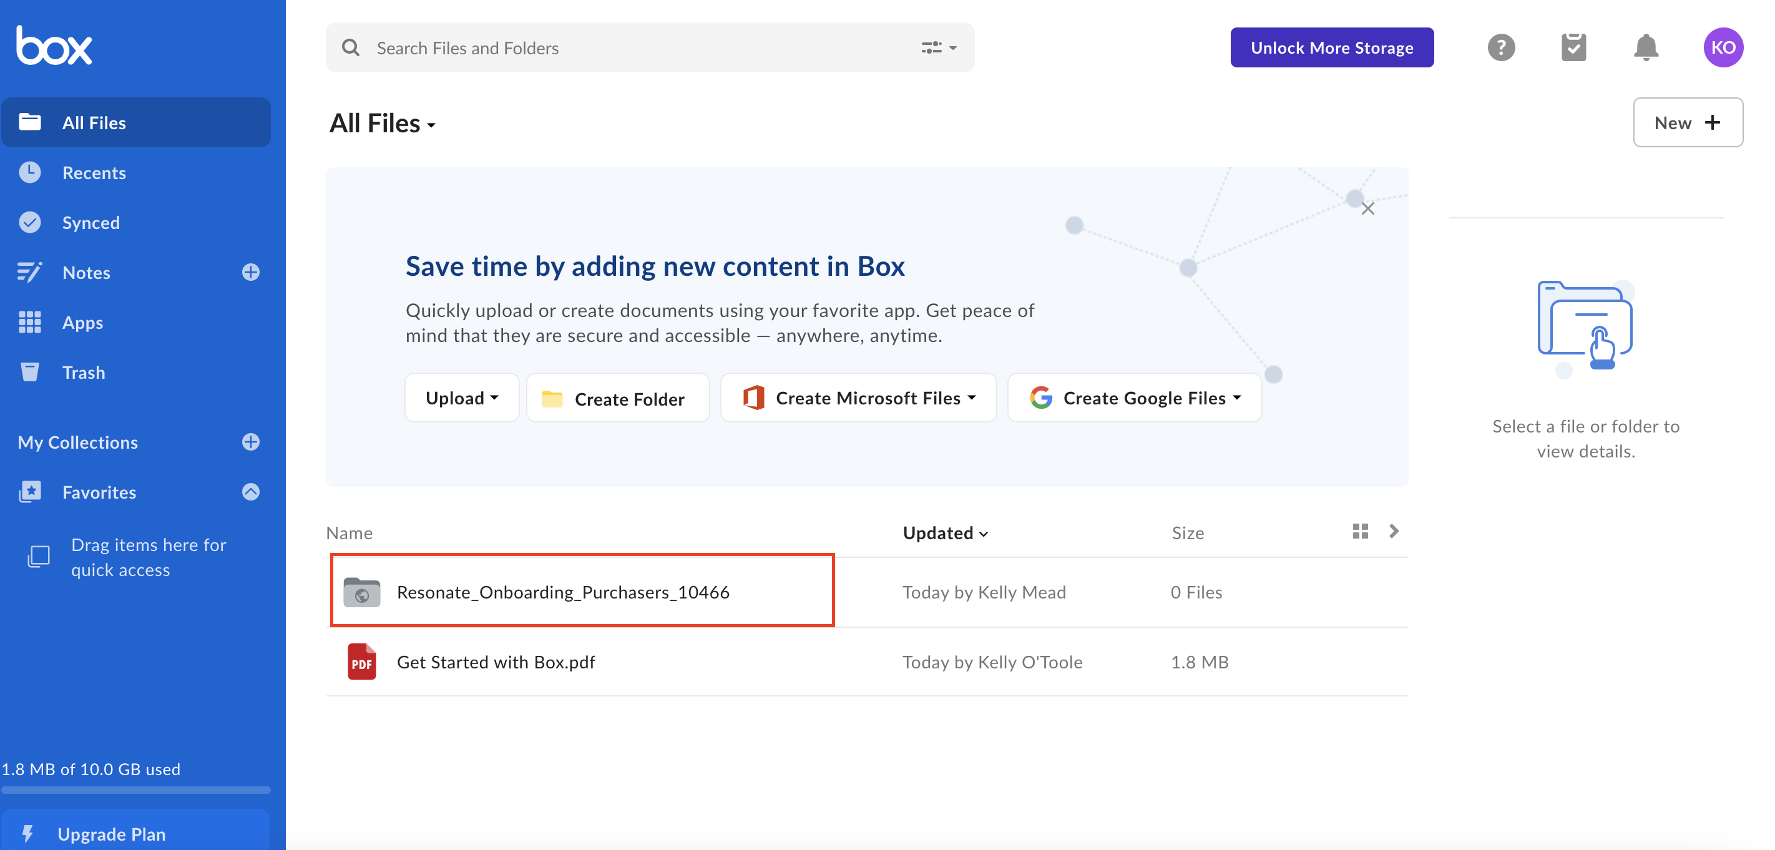Open Notes in the sidebar
The height and width of the screenshot is (850, 1775).
pos(86,272)
